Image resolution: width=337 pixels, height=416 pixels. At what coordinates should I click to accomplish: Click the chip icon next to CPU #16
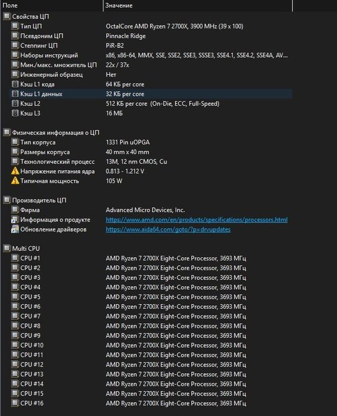click(x=15, y=403)
